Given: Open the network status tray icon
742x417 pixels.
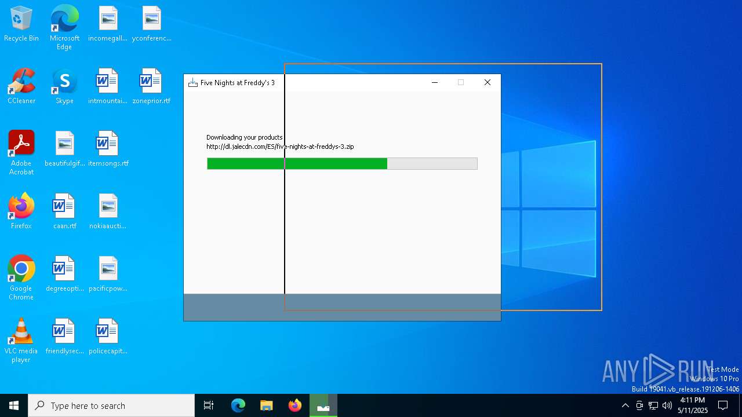Looking at the screenshot, I should pyautogui.click(x=653, y=405).
